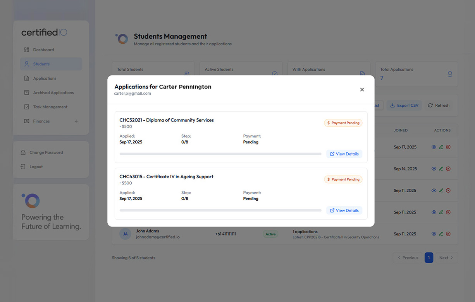View details for Diploma of Community Services
The height and width of the screenshot is (302, 475).
tap(344, 154)
